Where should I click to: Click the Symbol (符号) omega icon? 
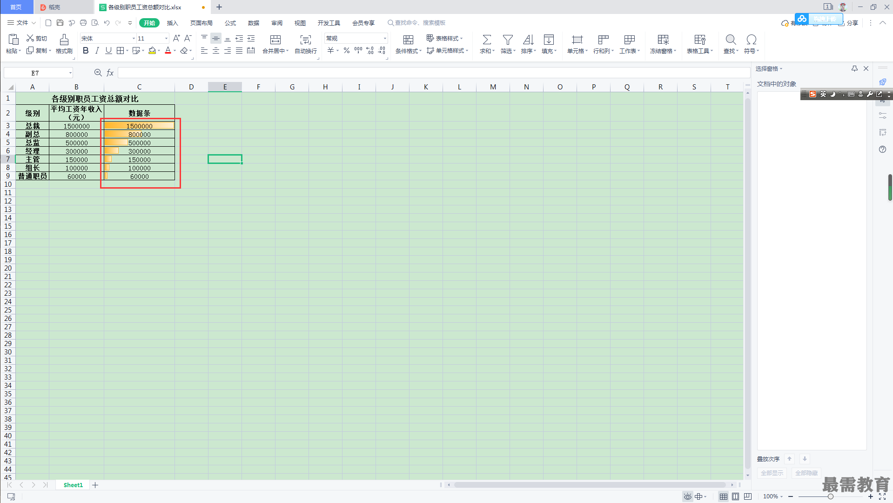[x=751, y=40]
